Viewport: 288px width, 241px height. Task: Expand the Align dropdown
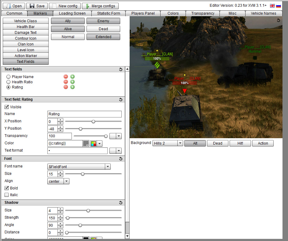66,181
